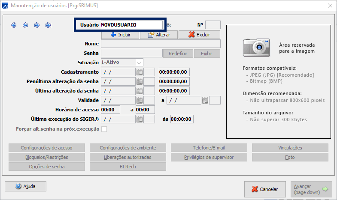Click the camera image placeholder icon
Image resolution: width=337 pixels, height=200 pixels.
point(256,48)
